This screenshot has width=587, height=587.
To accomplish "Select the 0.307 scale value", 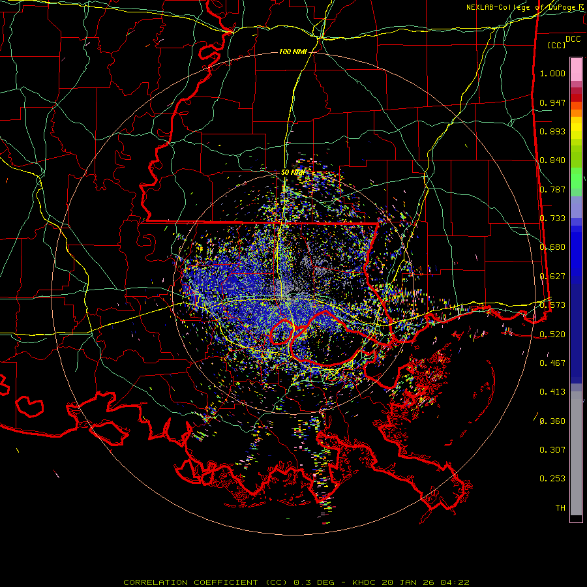I will tap(552, 450).
